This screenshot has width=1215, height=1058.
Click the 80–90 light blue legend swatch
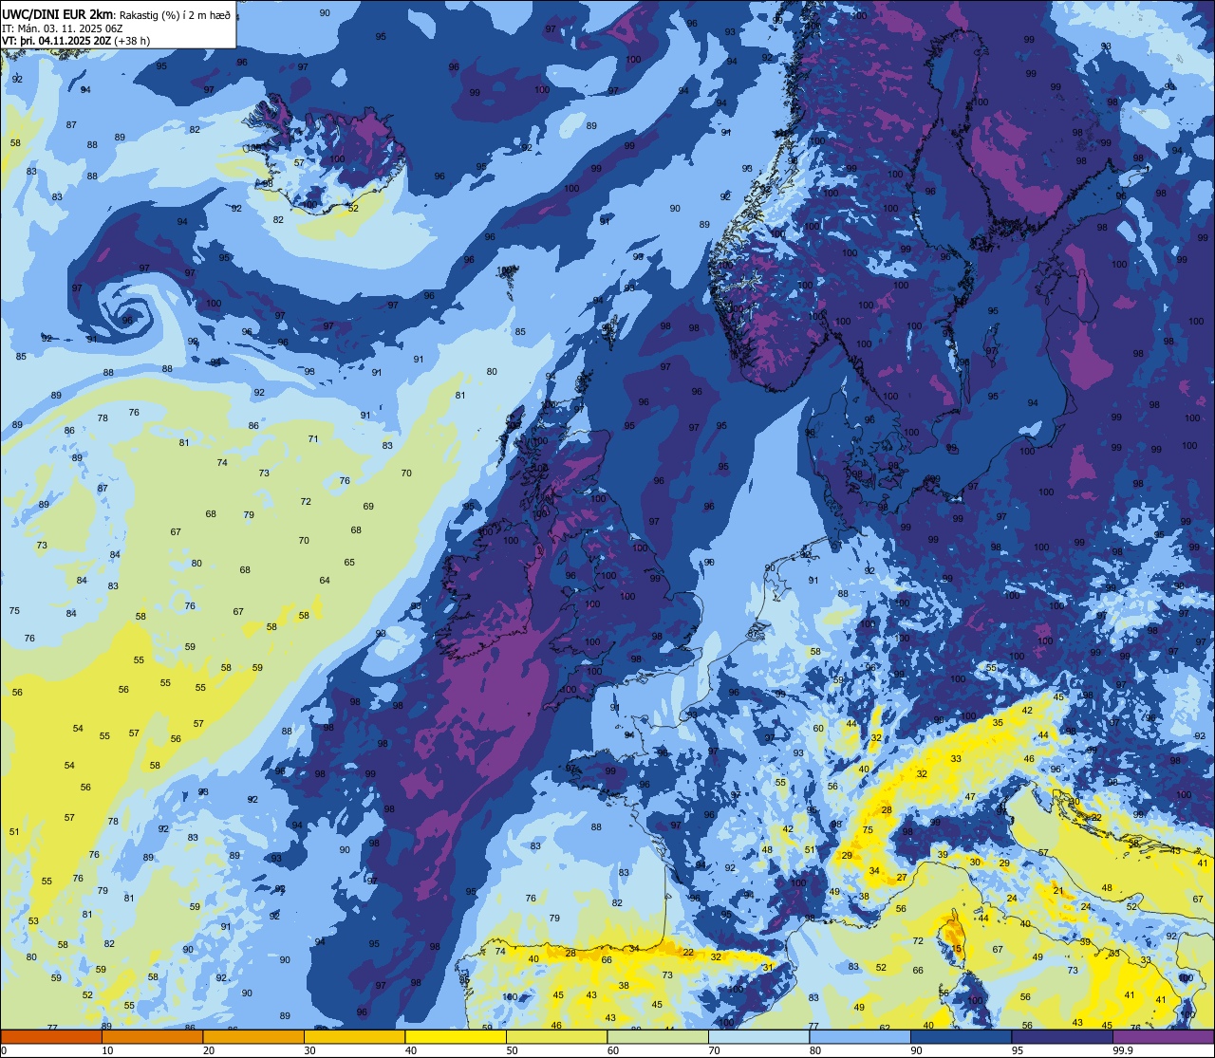coord(860,1036)
